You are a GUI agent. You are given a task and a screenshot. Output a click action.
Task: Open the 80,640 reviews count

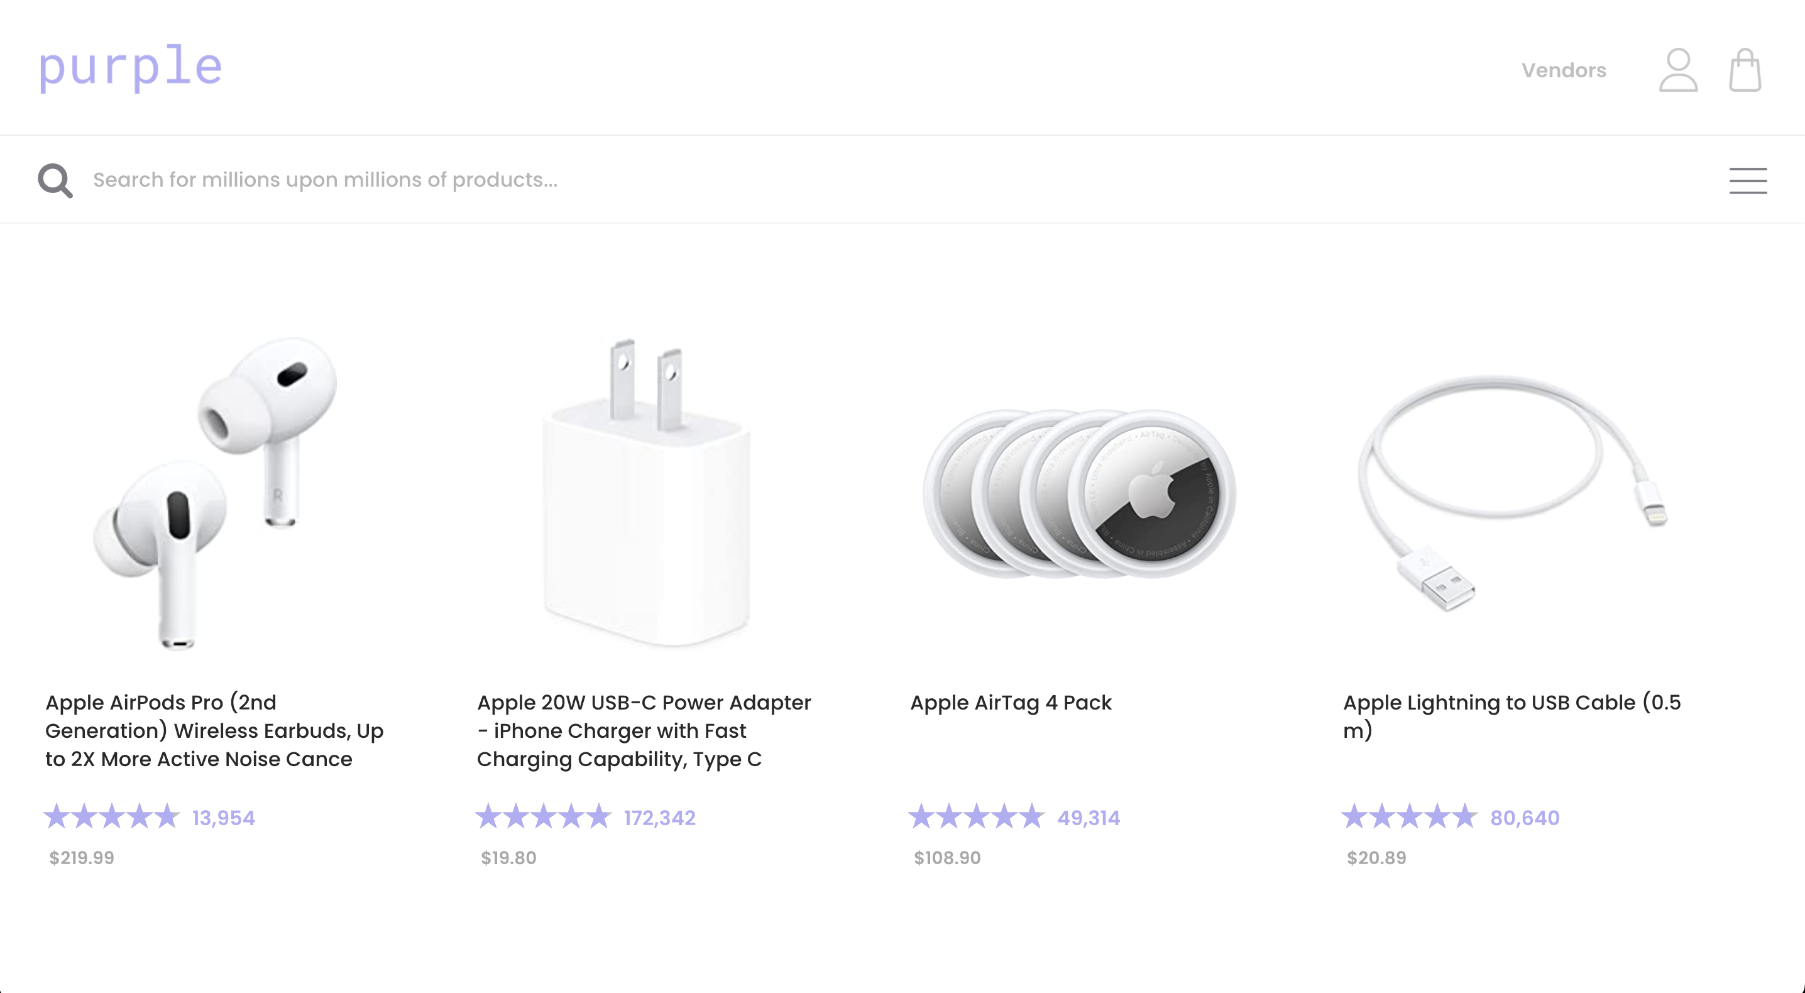[1525, 818]
